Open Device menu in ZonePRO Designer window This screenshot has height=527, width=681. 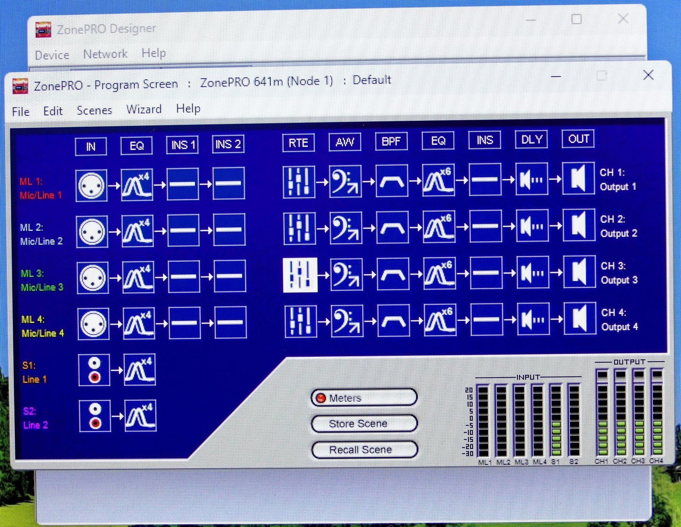click(x=52, y=55)
